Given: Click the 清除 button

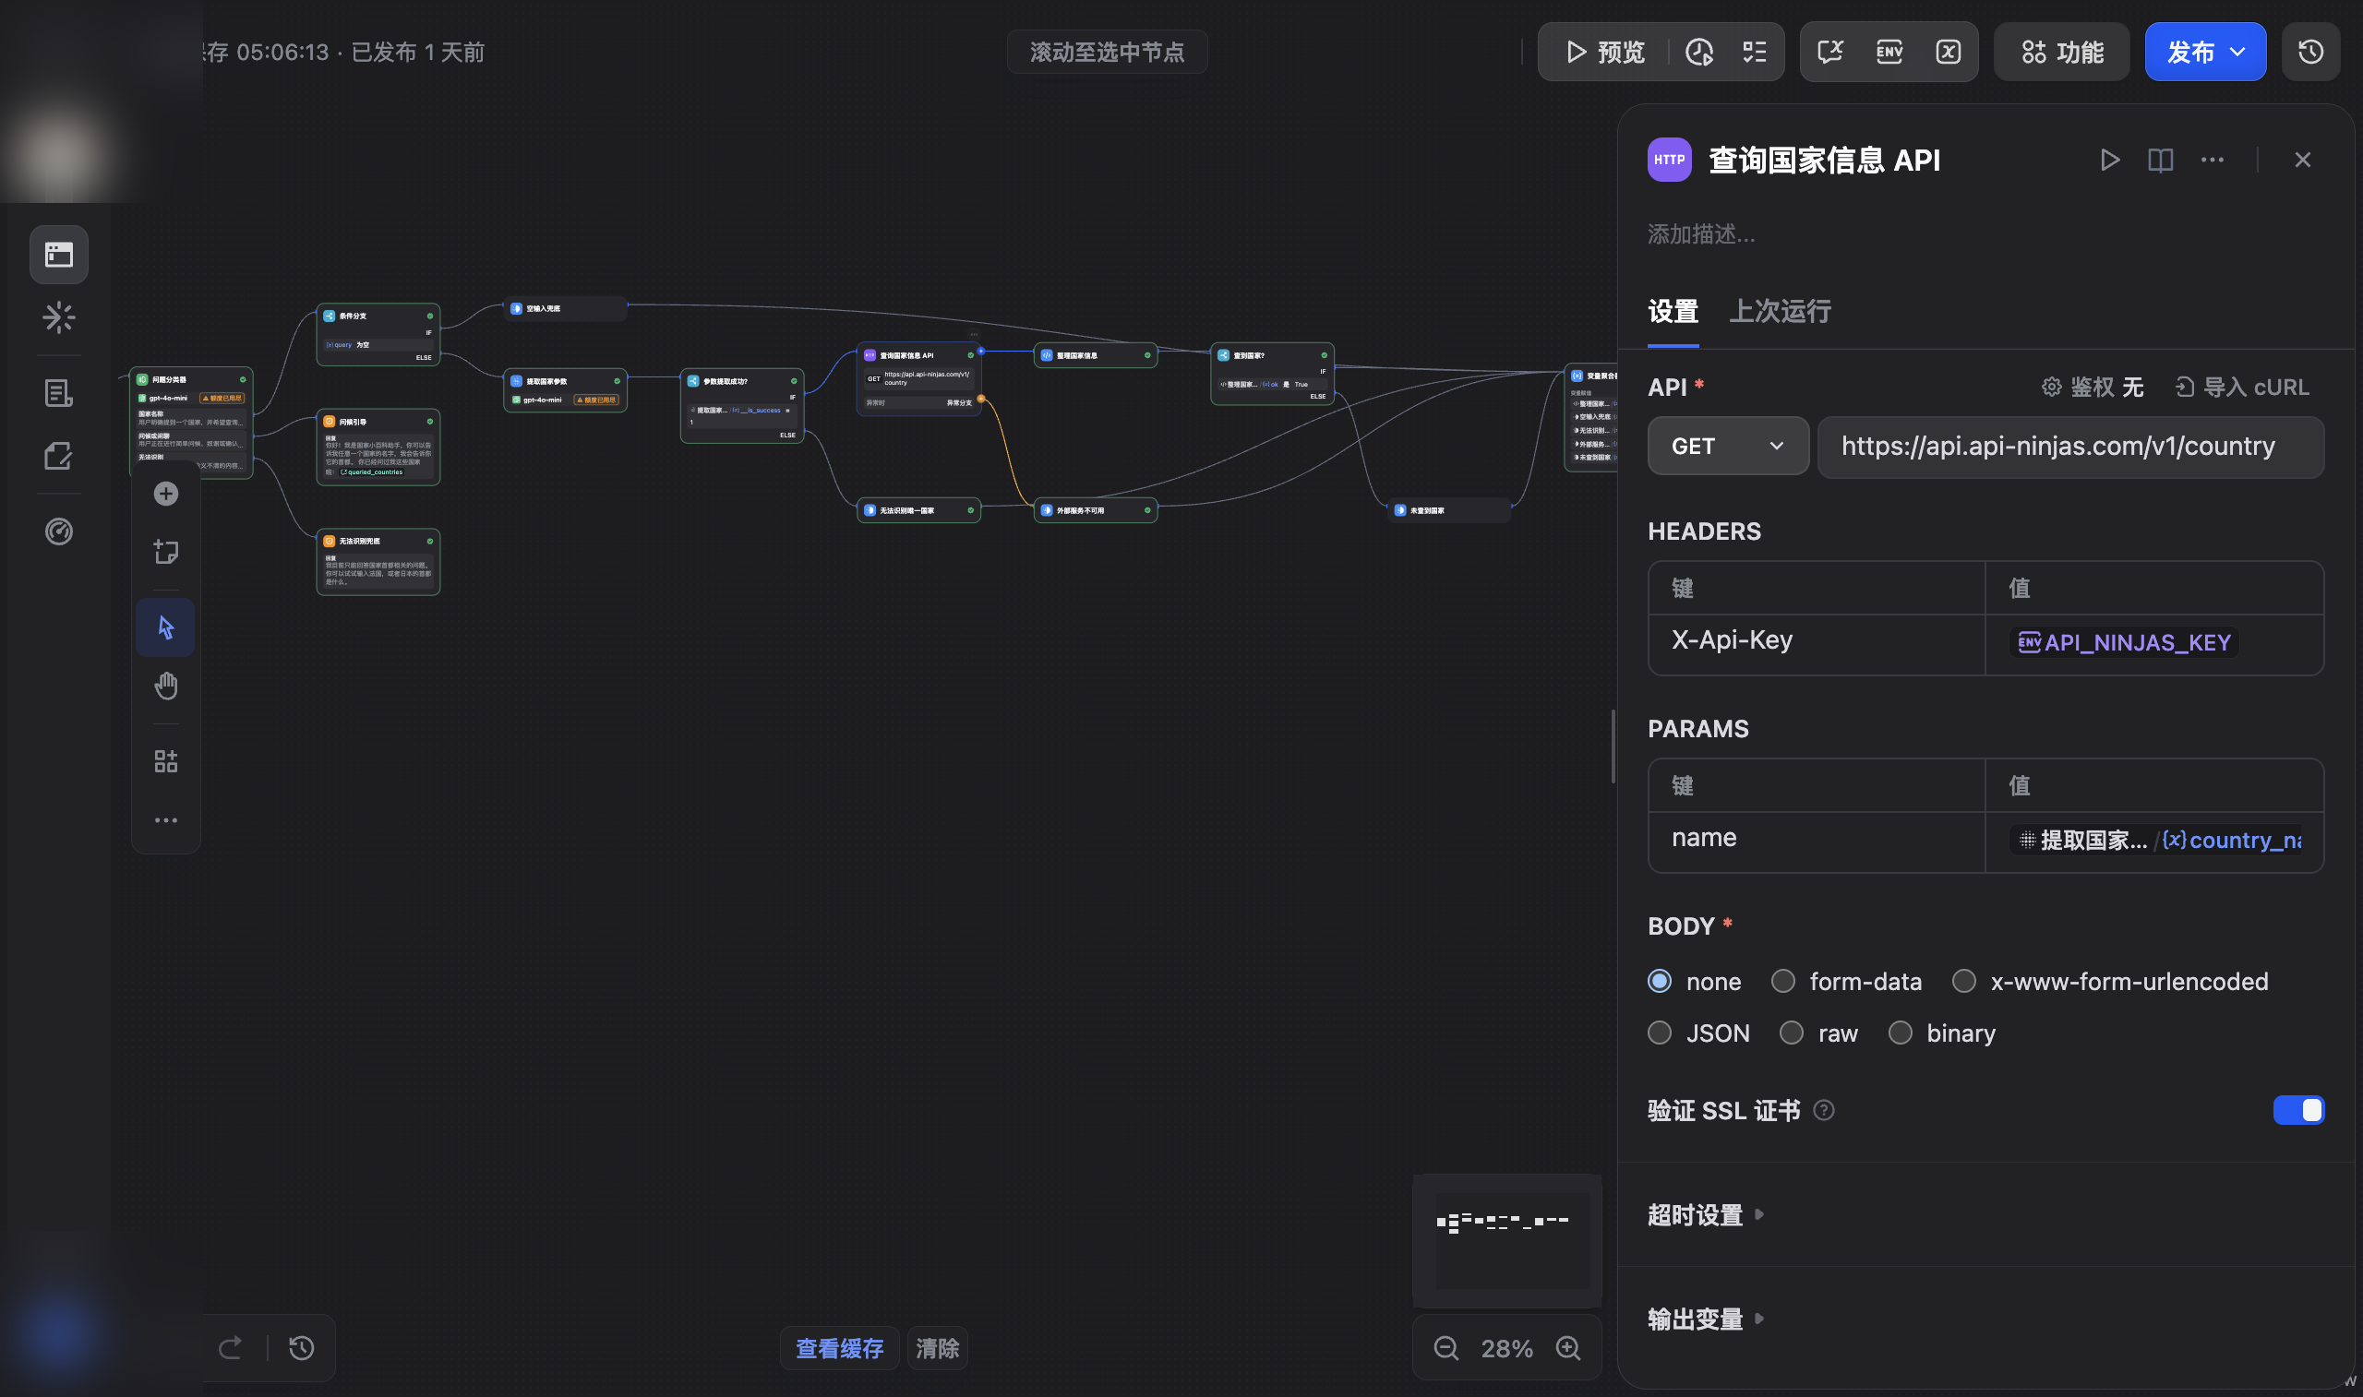Looking at the screenshot, I should (x=938, y=1348).
